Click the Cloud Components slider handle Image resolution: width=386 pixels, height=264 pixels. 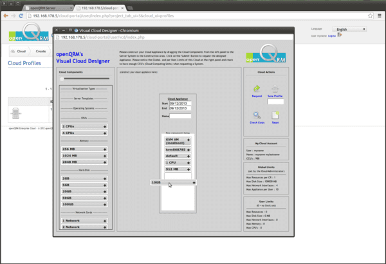pyautogui.click(x=62, y=79)
